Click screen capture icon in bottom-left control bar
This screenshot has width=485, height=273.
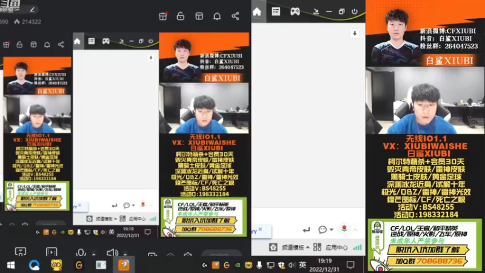coord(21,252)
